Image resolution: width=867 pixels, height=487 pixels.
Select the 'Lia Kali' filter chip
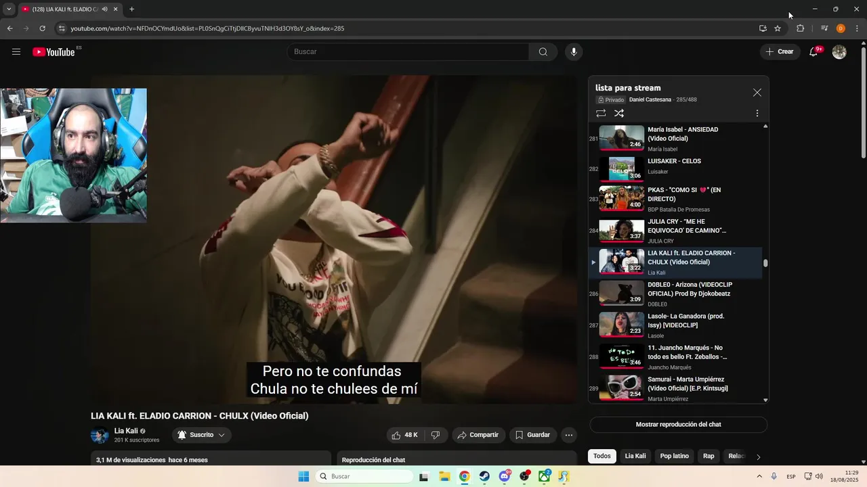coord(635,456)
